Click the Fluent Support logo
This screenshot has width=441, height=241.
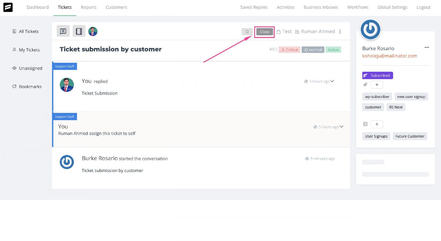pyautogui.click(x=8, y=7)
